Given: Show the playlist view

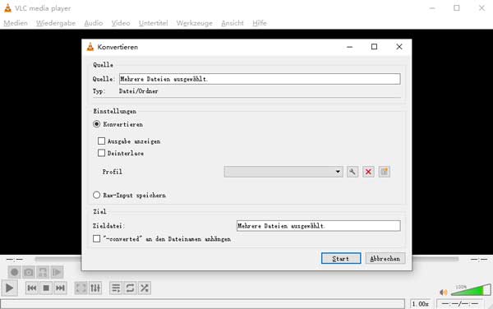Looking at the screenshot, I should click(x=116, y=288).
